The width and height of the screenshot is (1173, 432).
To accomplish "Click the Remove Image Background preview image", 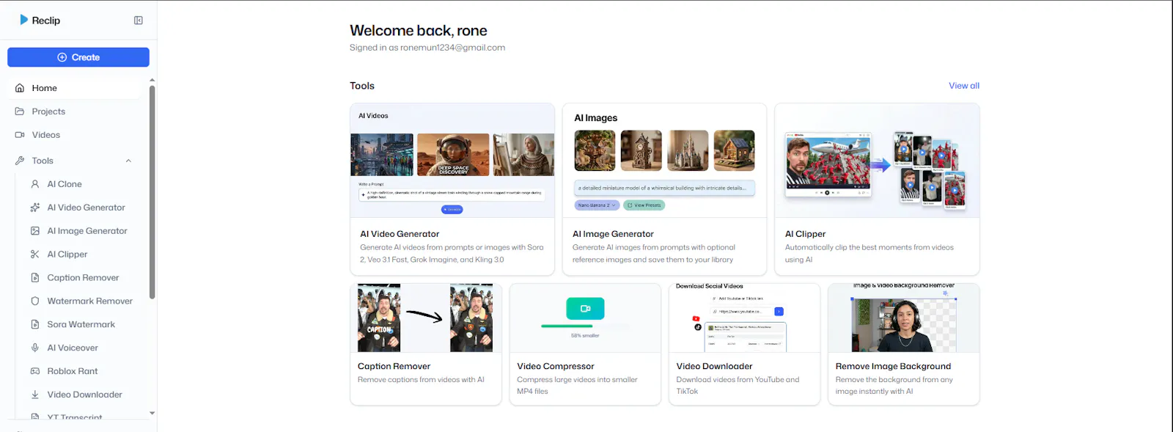I will [x=904, y=318].
